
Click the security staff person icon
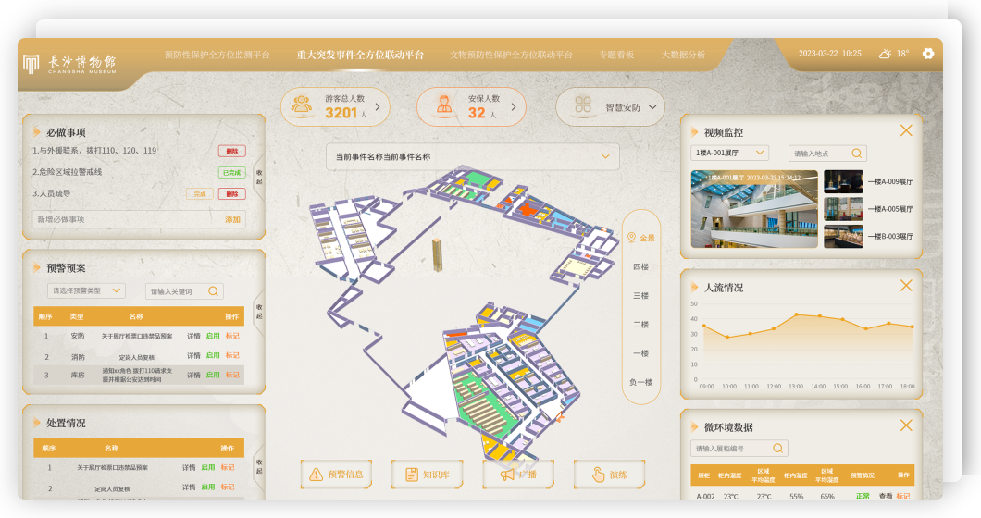pyautogui.click(x=444, y=106)
